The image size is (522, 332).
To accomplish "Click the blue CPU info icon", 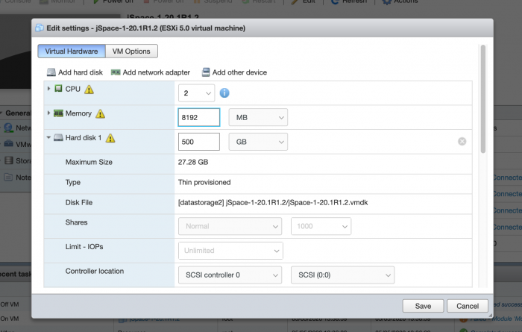I will (224, 93).
